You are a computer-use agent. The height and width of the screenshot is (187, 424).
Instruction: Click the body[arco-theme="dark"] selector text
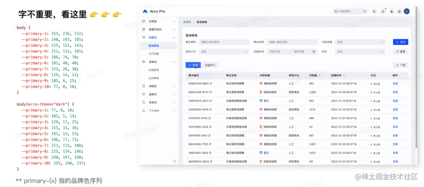click(45, 104)
